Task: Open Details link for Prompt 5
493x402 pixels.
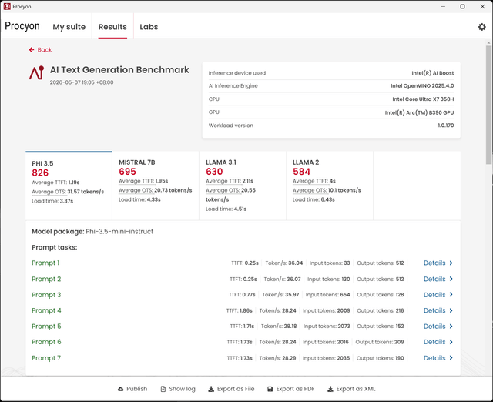Action: [x=434, y=327]
